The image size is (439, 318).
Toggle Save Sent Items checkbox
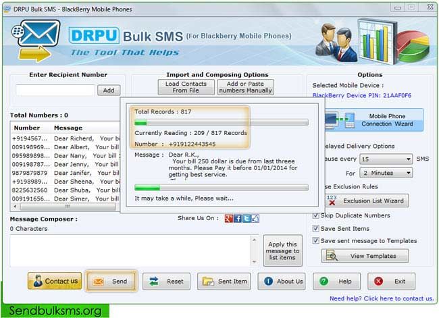pos(315,228)
